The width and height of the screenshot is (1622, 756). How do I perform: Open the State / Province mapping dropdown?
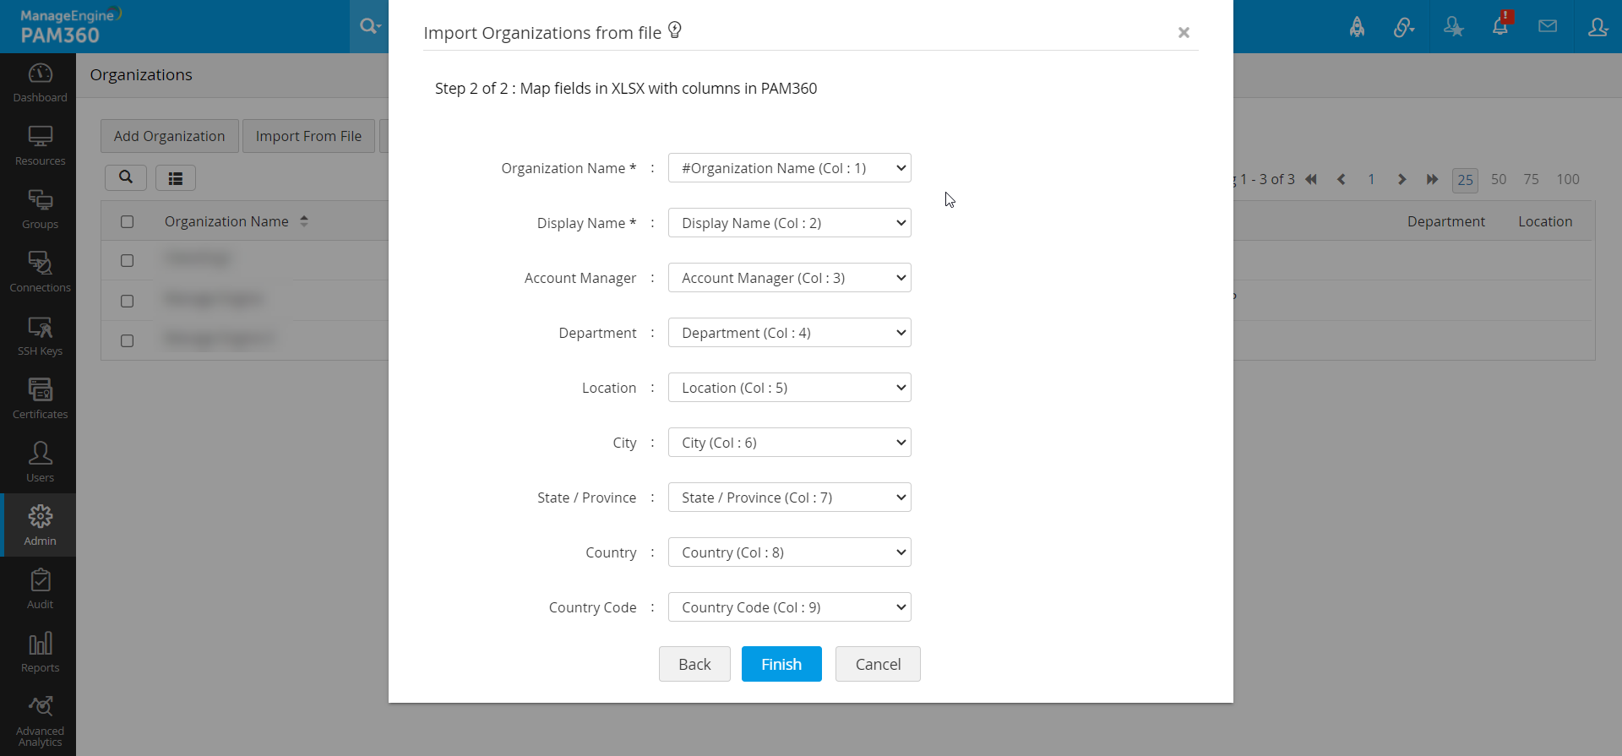coord(790,498)
